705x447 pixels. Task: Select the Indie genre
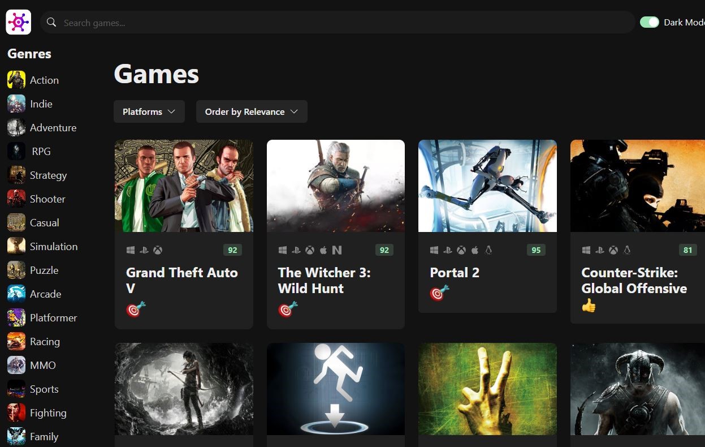coord(41,104)
